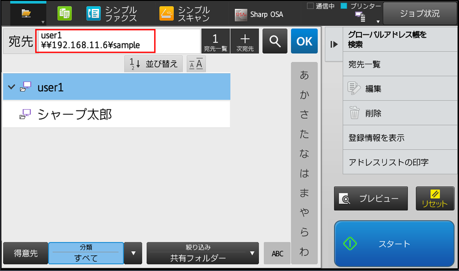Viewport: 459px width, 271px height.
Task: Toggle the 通信中 status indicator box
Action: pos(310,6)
